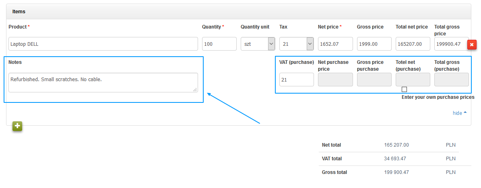Screen dimensions: 481x188
Task: Click the Total net price field 165207.00
Action: 413,44
